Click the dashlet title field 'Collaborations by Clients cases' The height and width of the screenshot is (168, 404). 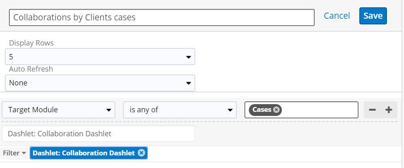coord(162,17)
